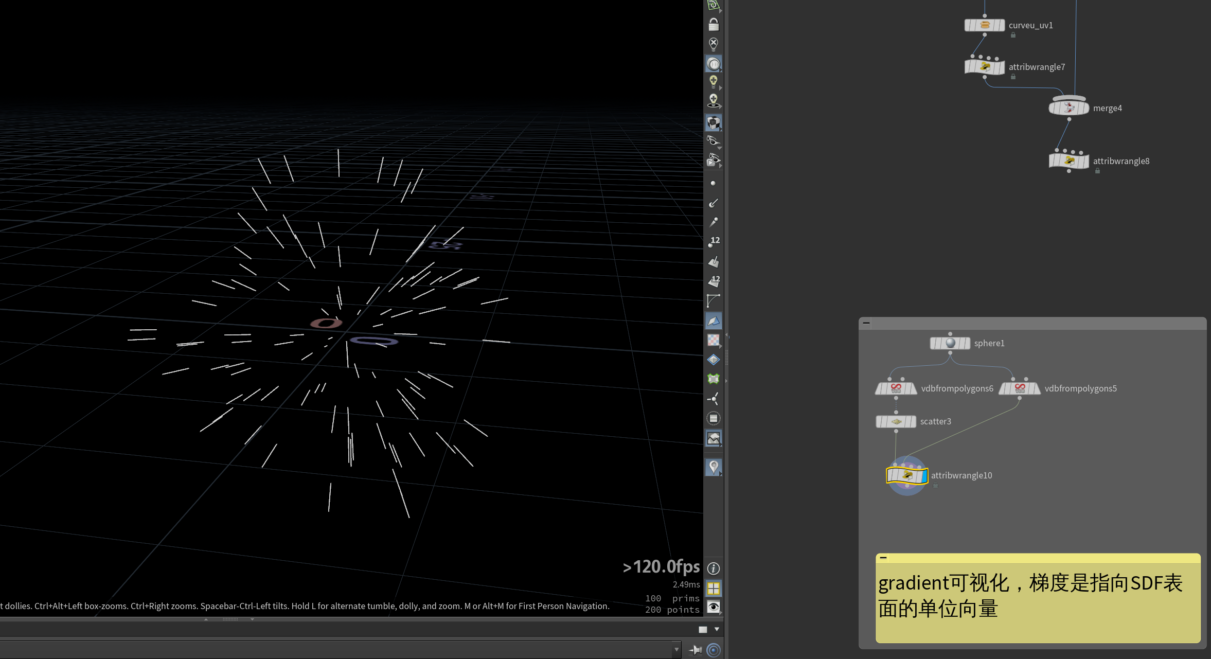Toggle the checkered cube materials display icon

click(714, 123)
